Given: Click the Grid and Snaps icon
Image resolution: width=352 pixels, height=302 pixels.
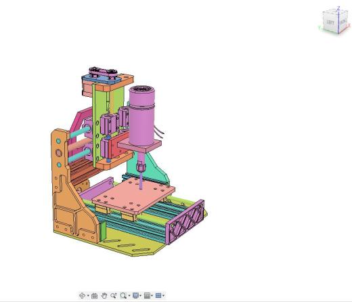Looking at the screenshot, I should pyautogui.click(x=147, y=295).
